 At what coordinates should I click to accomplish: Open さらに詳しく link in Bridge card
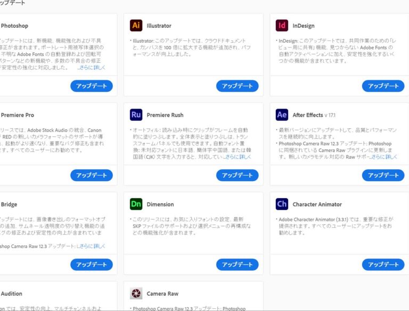(92, 246)
